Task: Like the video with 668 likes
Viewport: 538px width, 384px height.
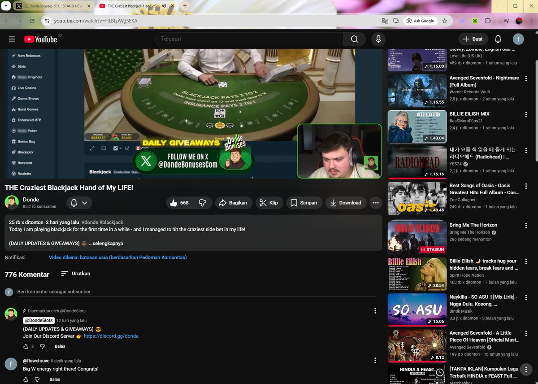Action: tap(180, 203)
